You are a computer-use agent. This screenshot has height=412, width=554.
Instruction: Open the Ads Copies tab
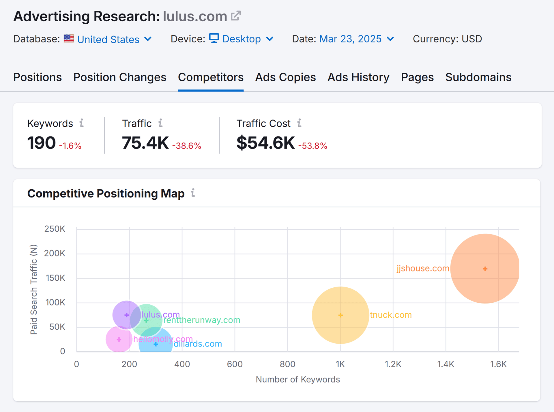pyautogui.click(x=285, y=77)
